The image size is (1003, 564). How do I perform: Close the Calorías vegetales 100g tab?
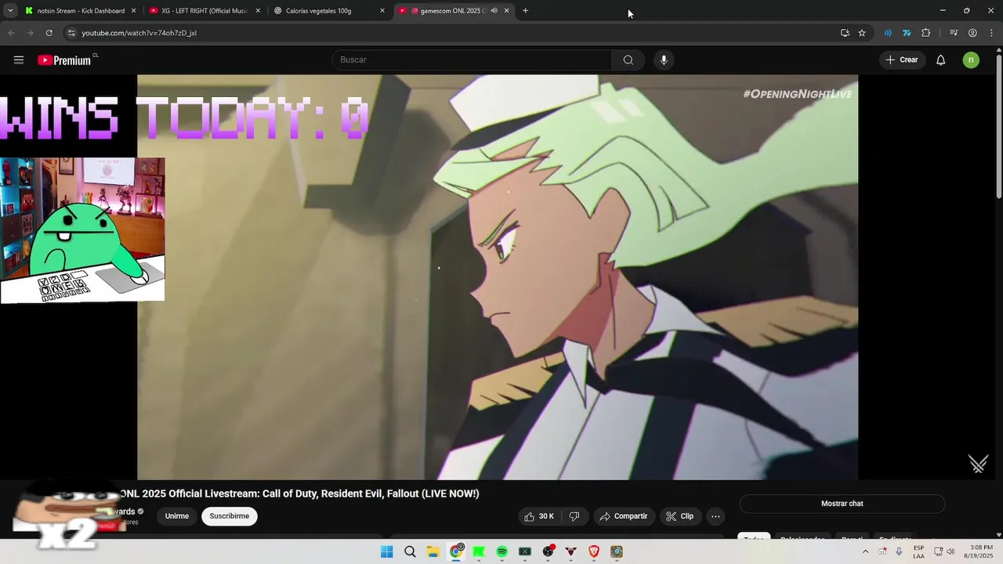tap(382, 10)
